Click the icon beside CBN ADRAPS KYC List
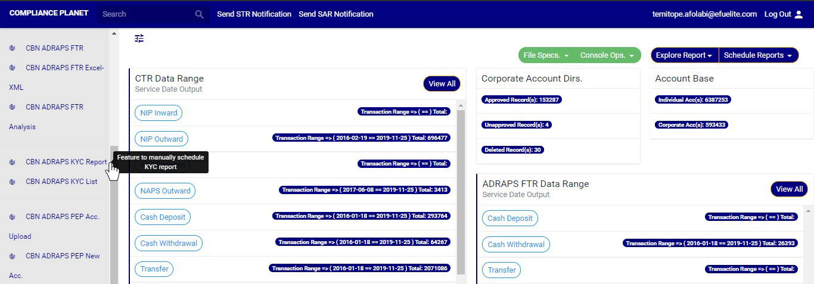814x284 pixels. point(12,182)
